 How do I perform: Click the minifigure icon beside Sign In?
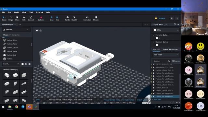(x=172, y=19)
